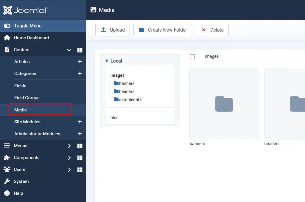Click the Users label in sidebar
This screenshot has width=305, height=202.
pos(19,170)
